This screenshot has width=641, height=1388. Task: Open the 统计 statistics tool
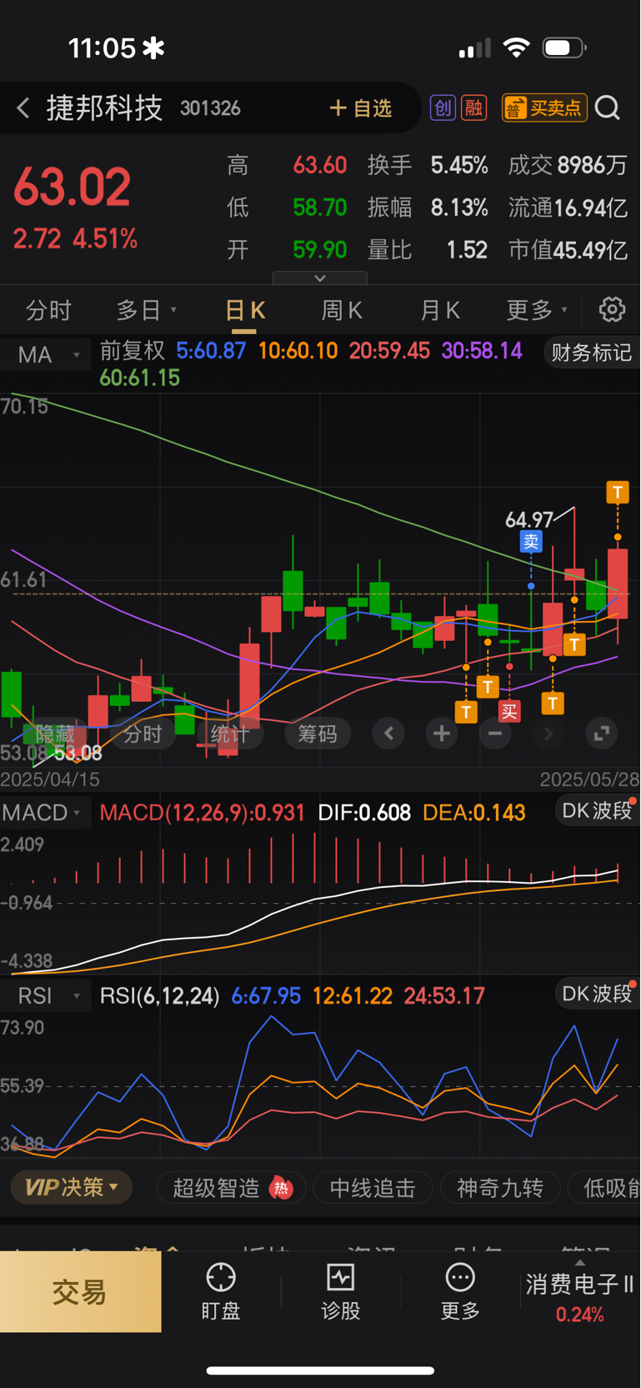(x=229, y=734)
